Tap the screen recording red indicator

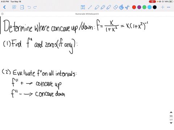(152, 1)
